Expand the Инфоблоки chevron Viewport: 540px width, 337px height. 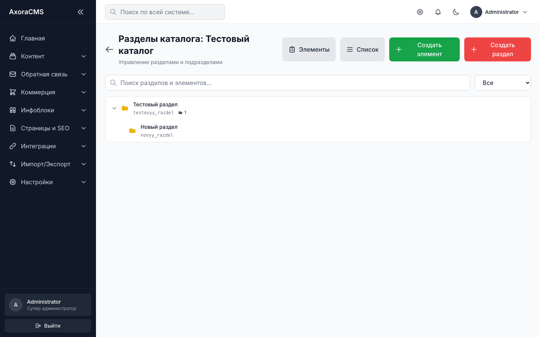[84, 110]
